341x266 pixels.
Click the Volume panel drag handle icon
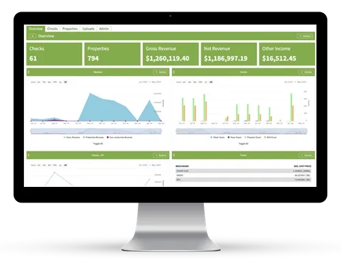pos(29,156)
